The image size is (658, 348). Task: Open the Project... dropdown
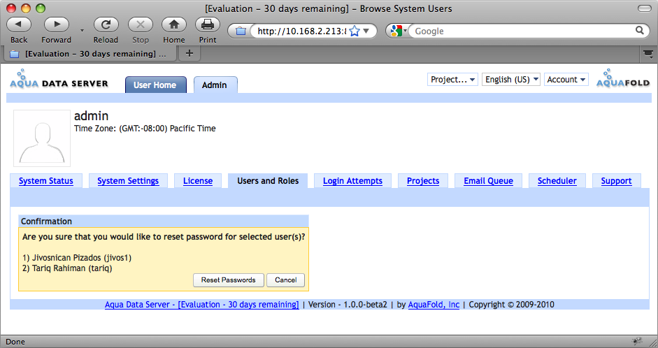[452, 80]
